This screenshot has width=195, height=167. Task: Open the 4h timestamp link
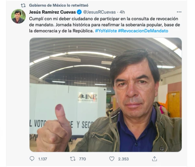122,12
